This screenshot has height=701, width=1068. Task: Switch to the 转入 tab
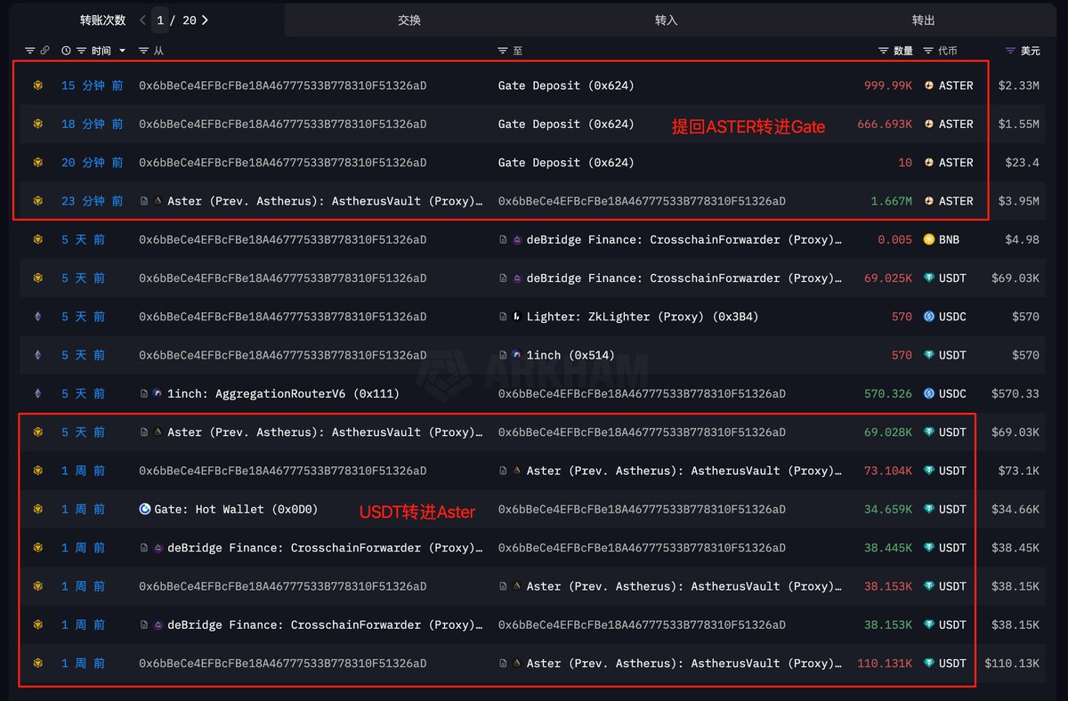click(666, 20)
